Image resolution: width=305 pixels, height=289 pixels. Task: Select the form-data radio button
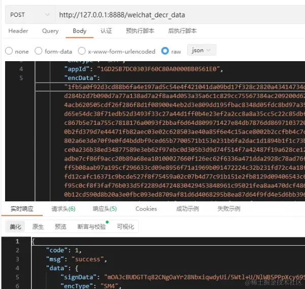tap(38, 51)
